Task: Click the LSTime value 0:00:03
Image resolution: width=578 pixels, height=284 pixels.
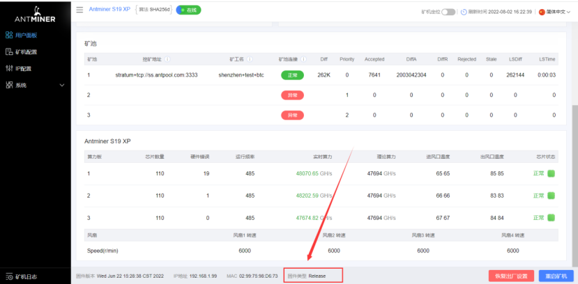Action: [x=547, y=75]
